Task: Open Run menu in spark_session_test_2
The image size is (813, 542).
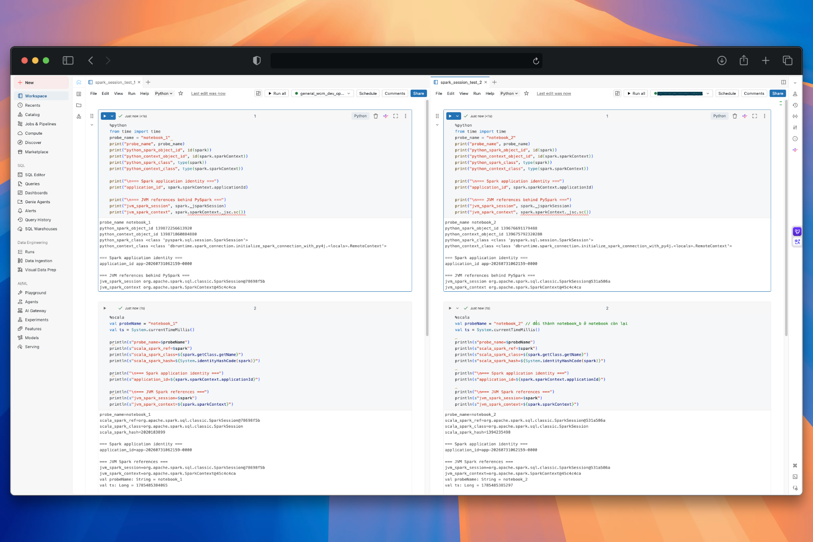Action: click(x=477, y=94)
